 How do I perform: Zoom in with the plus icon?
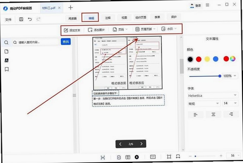[x=221, y=156]
